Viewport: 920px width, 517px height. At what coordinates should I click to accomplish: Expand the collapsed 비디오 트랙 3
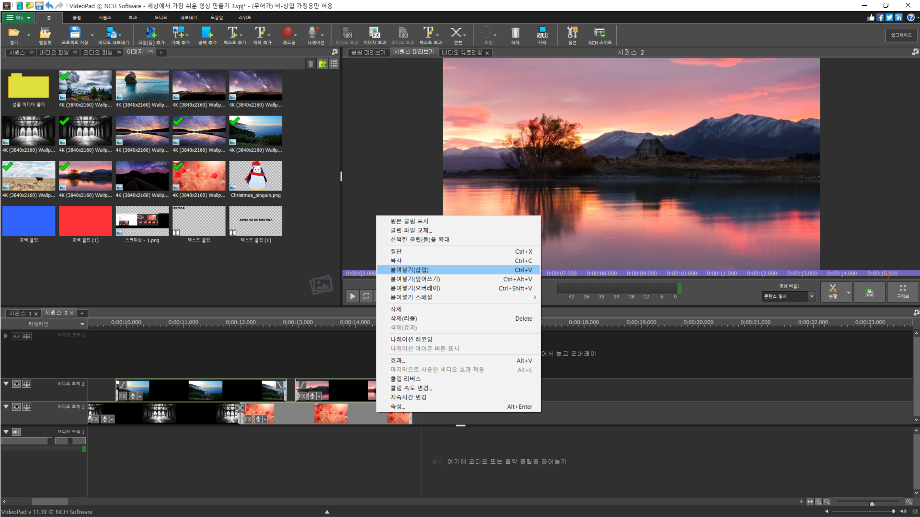(x=6, y=336)
